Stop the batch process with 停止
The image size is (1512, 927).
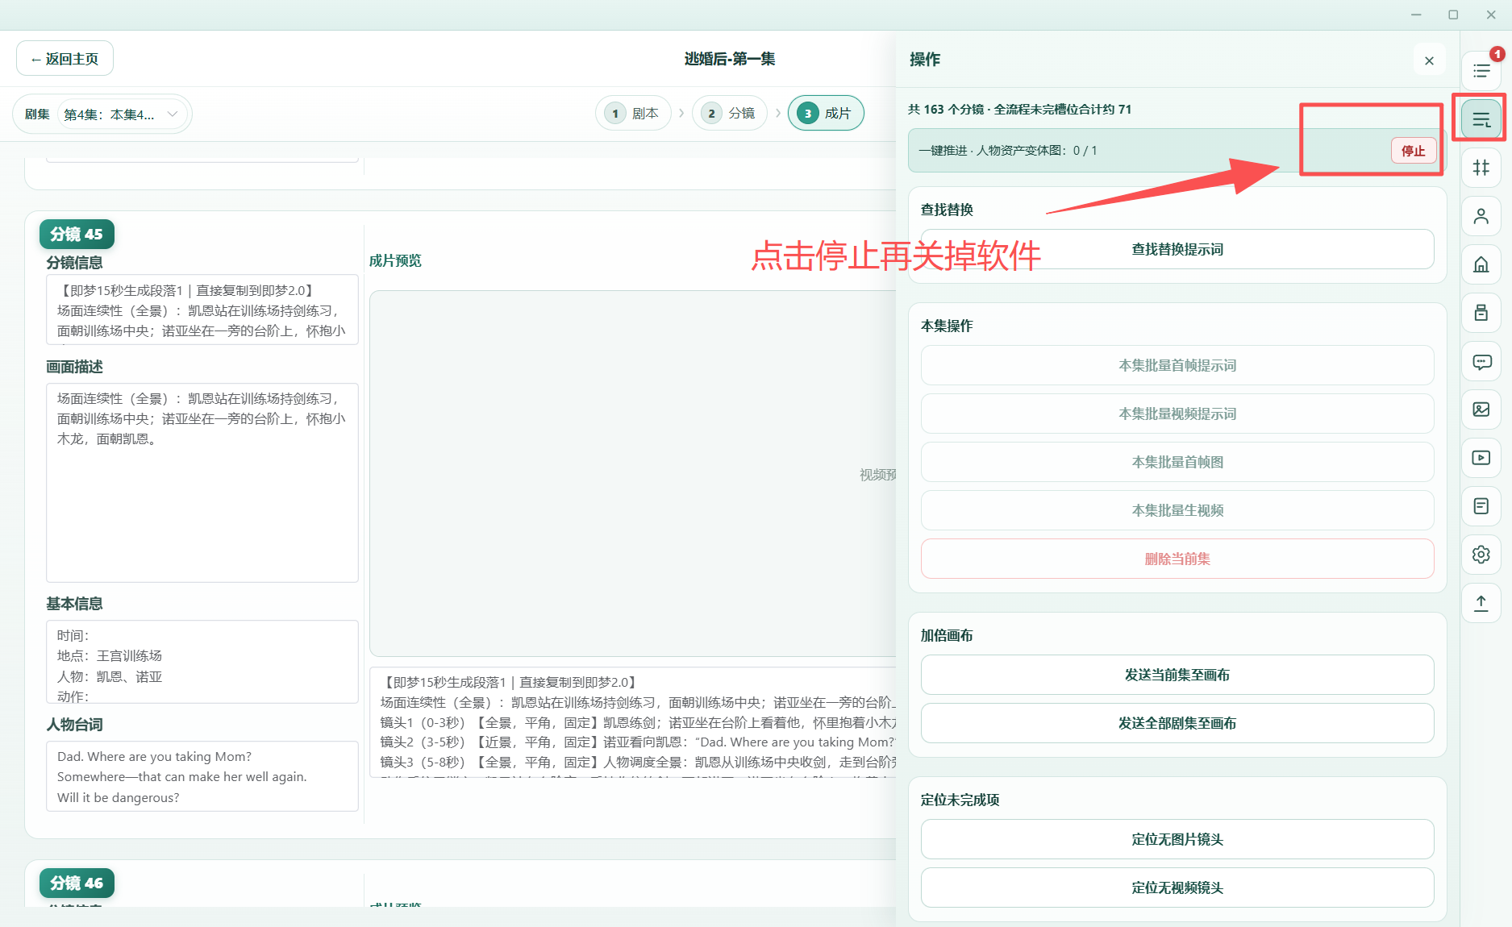click(1414, 151)
